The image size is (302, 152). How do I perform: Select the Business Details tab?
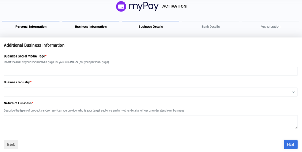(151, 27)
